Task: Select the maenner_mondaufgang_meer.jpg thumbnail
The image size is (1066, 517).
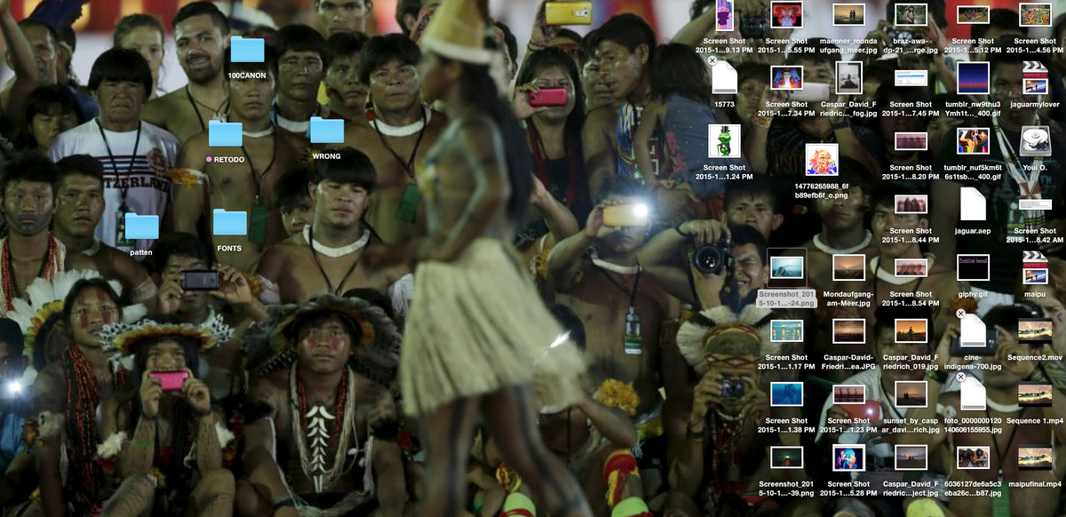Action: pyautogui.click(x=849, y=14)
